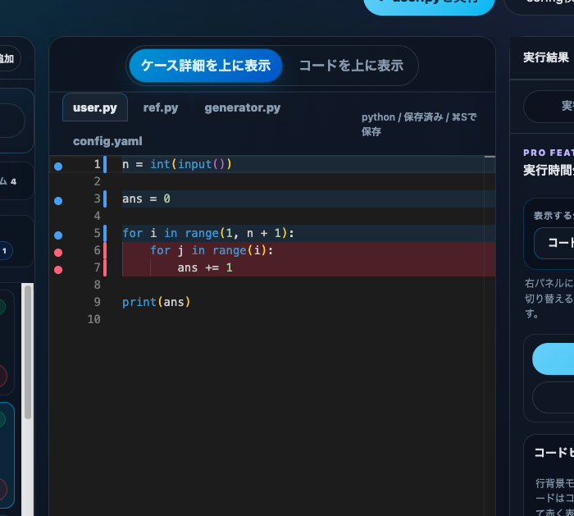This screenshot has width=574, height=516.
Task: Select "ケース詳細を上に表示" layout toggle
Action: click(206, 66)
